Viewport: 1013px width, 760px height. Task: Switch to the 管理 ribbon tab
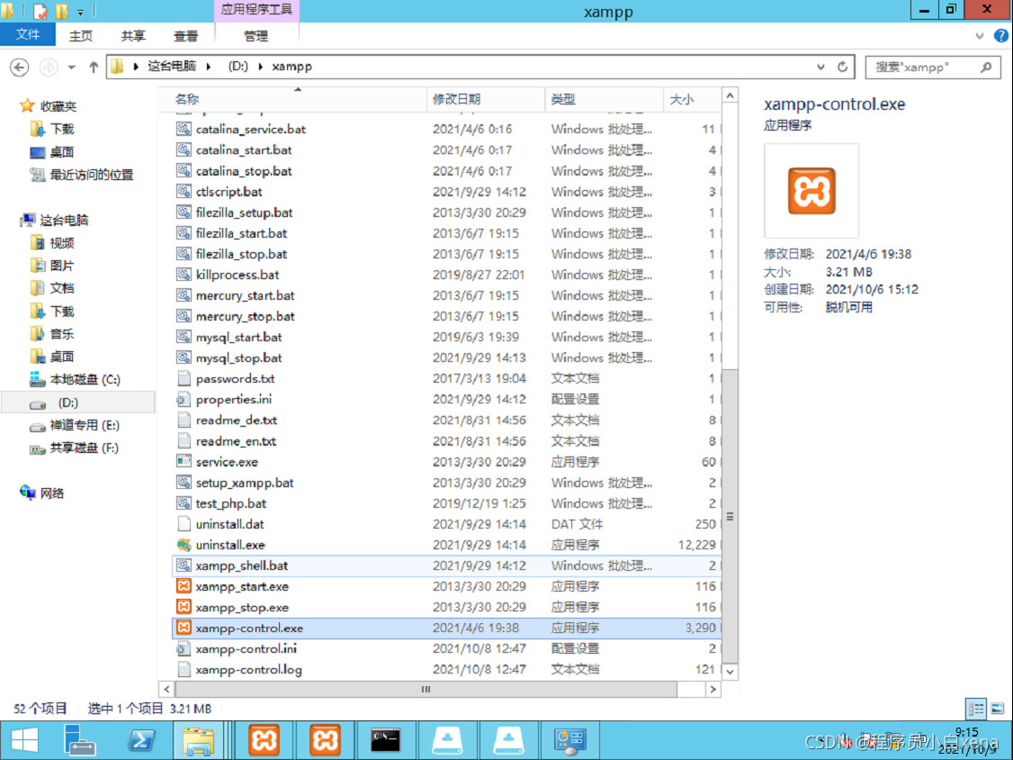coord(255,36)
